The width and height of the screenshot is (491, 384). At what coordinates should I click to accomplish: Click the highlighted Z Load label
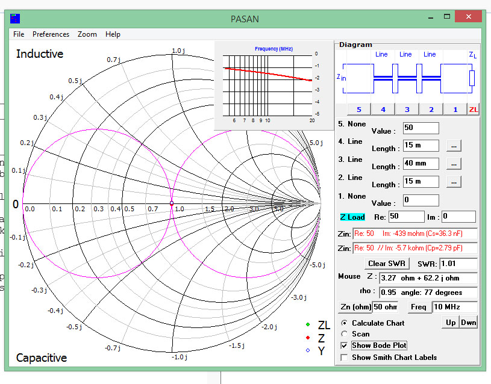[352, 217]
